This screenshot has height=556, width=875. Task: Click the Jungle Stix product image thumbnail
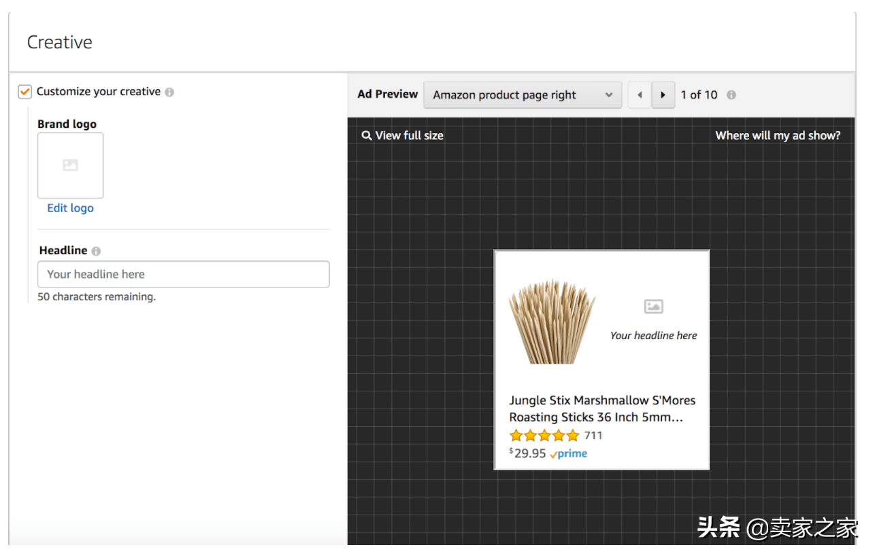click(552, 322)
